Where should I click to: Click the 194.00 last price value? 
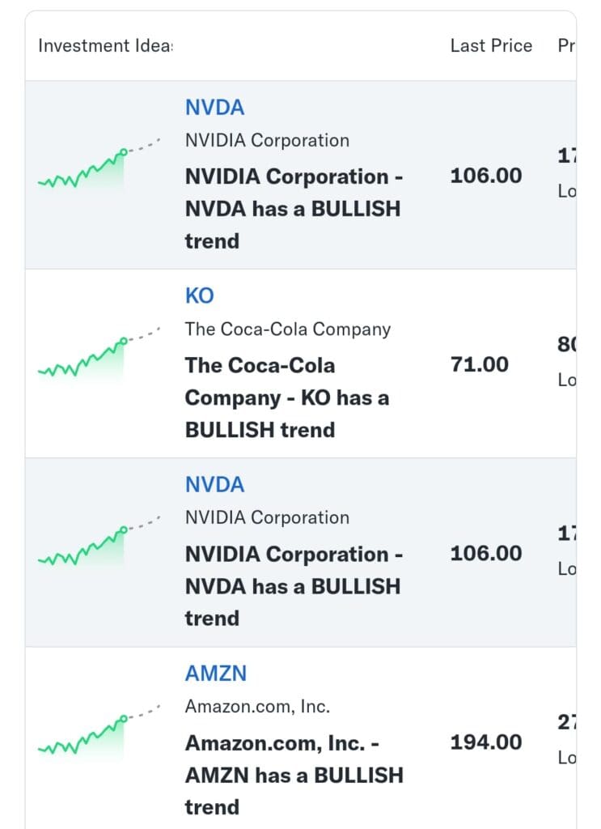pos(486,742)
